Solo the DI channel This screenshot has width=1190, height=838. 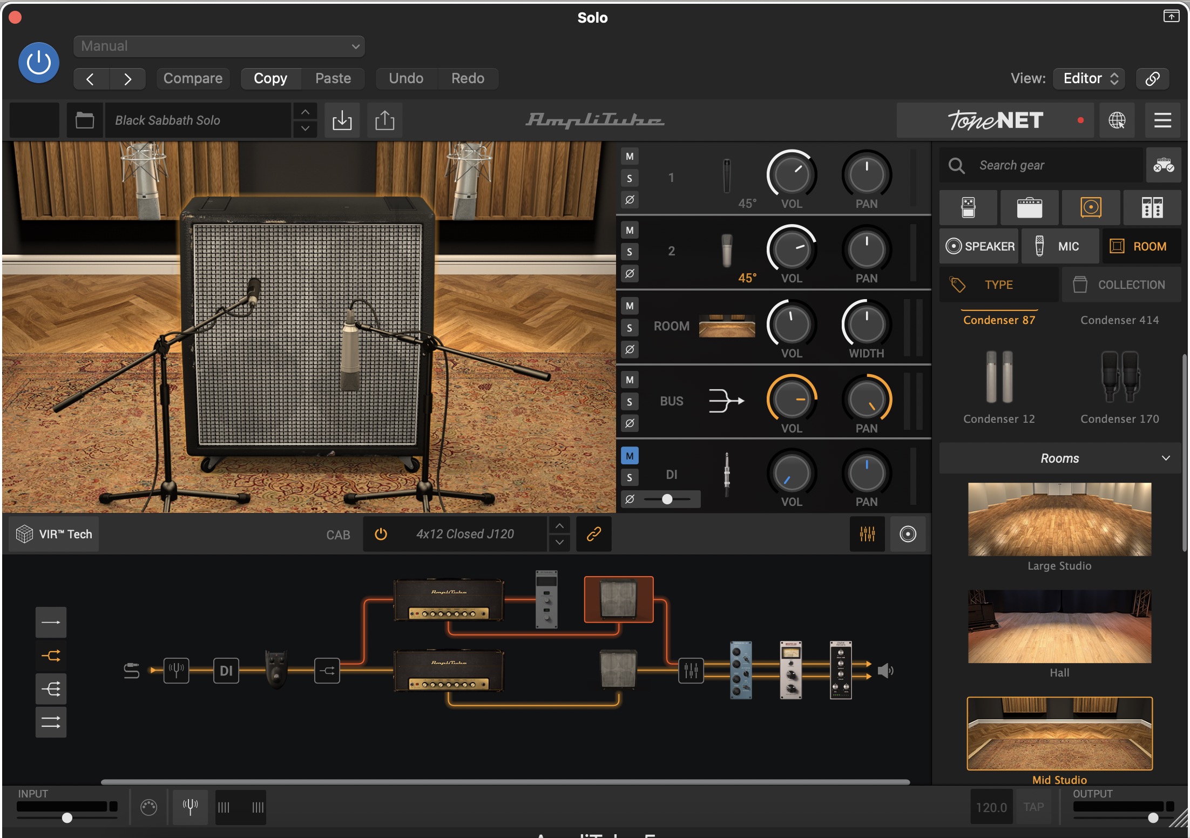(x=630, y=478)
